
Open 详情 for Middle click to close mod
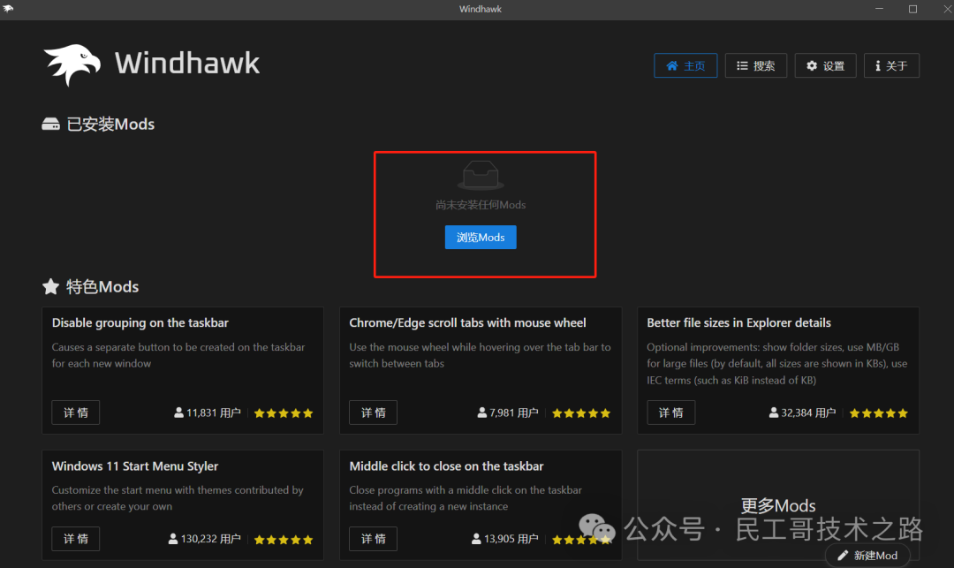[373, 539]
